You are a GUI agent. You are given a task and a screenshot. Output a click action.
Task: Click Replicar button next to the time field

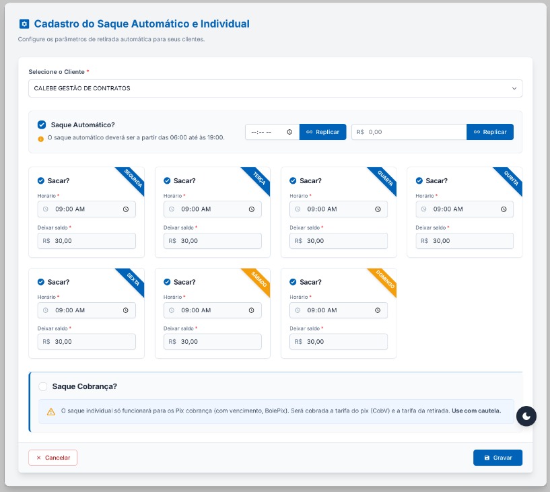tap(322, 132)
